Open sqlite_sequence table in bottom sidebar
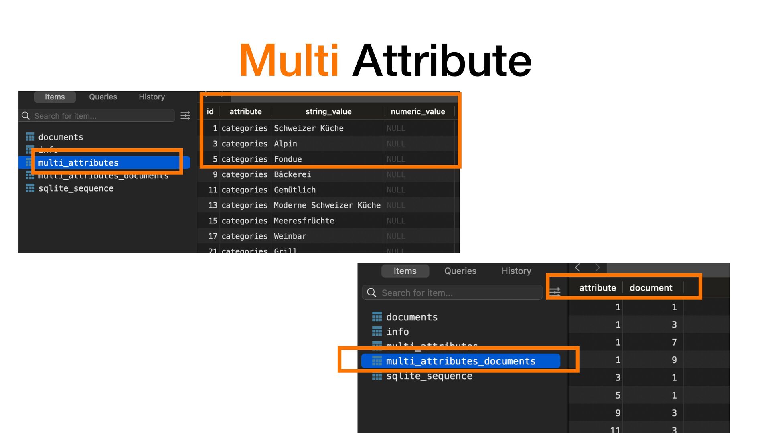 (429, 376)
